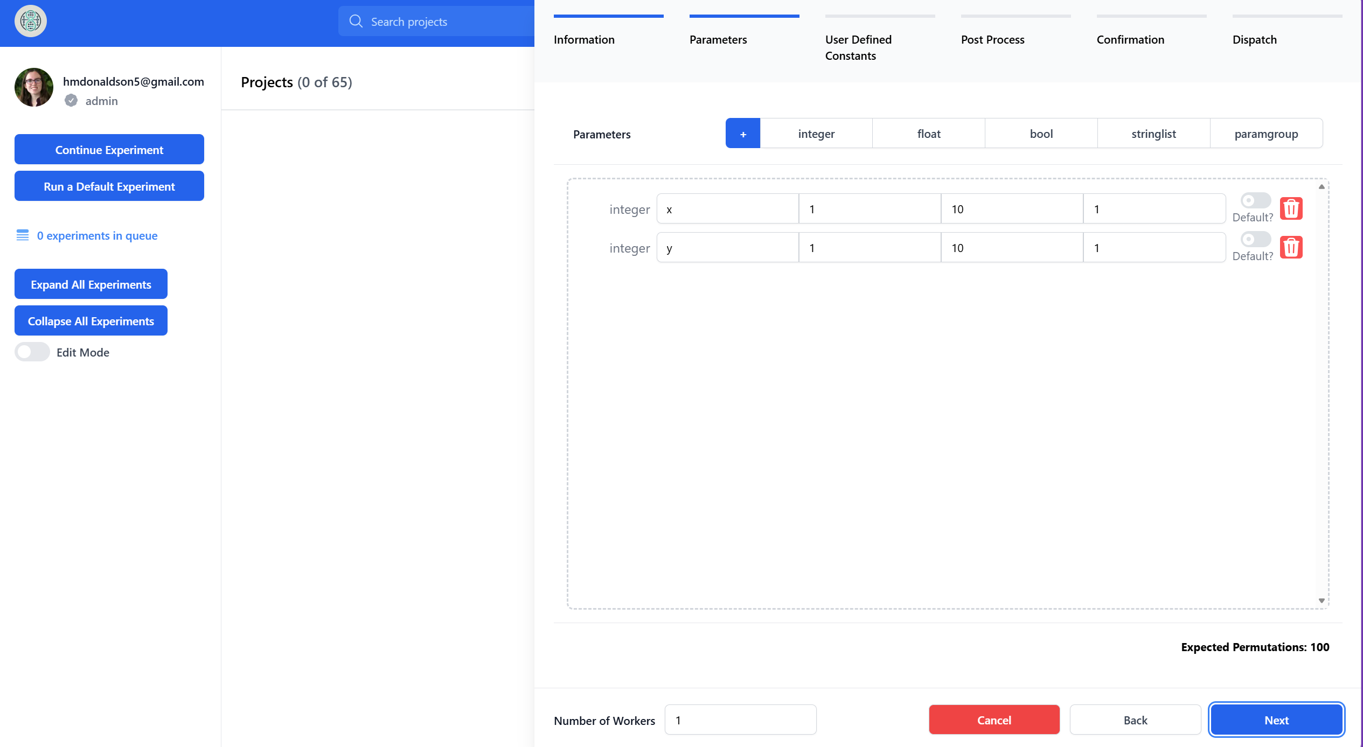The height and width of the screenshot is (747, 1363).
Task: Edit the x row step value field
Action: (1155, 208)
